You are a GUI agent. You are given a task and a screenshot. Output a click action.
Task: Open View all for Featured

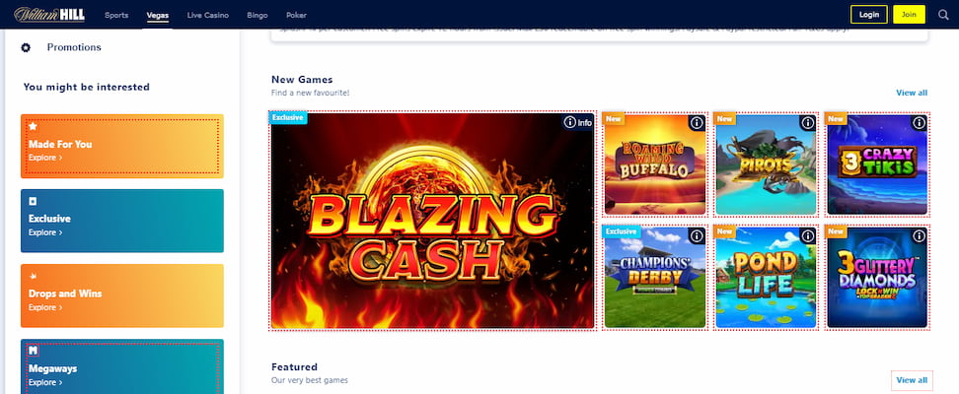912,380
